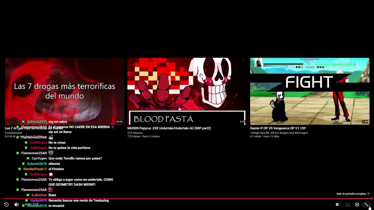
Task: Click the chat message 'stg mi cabra'
Action: tap(58, 122)
